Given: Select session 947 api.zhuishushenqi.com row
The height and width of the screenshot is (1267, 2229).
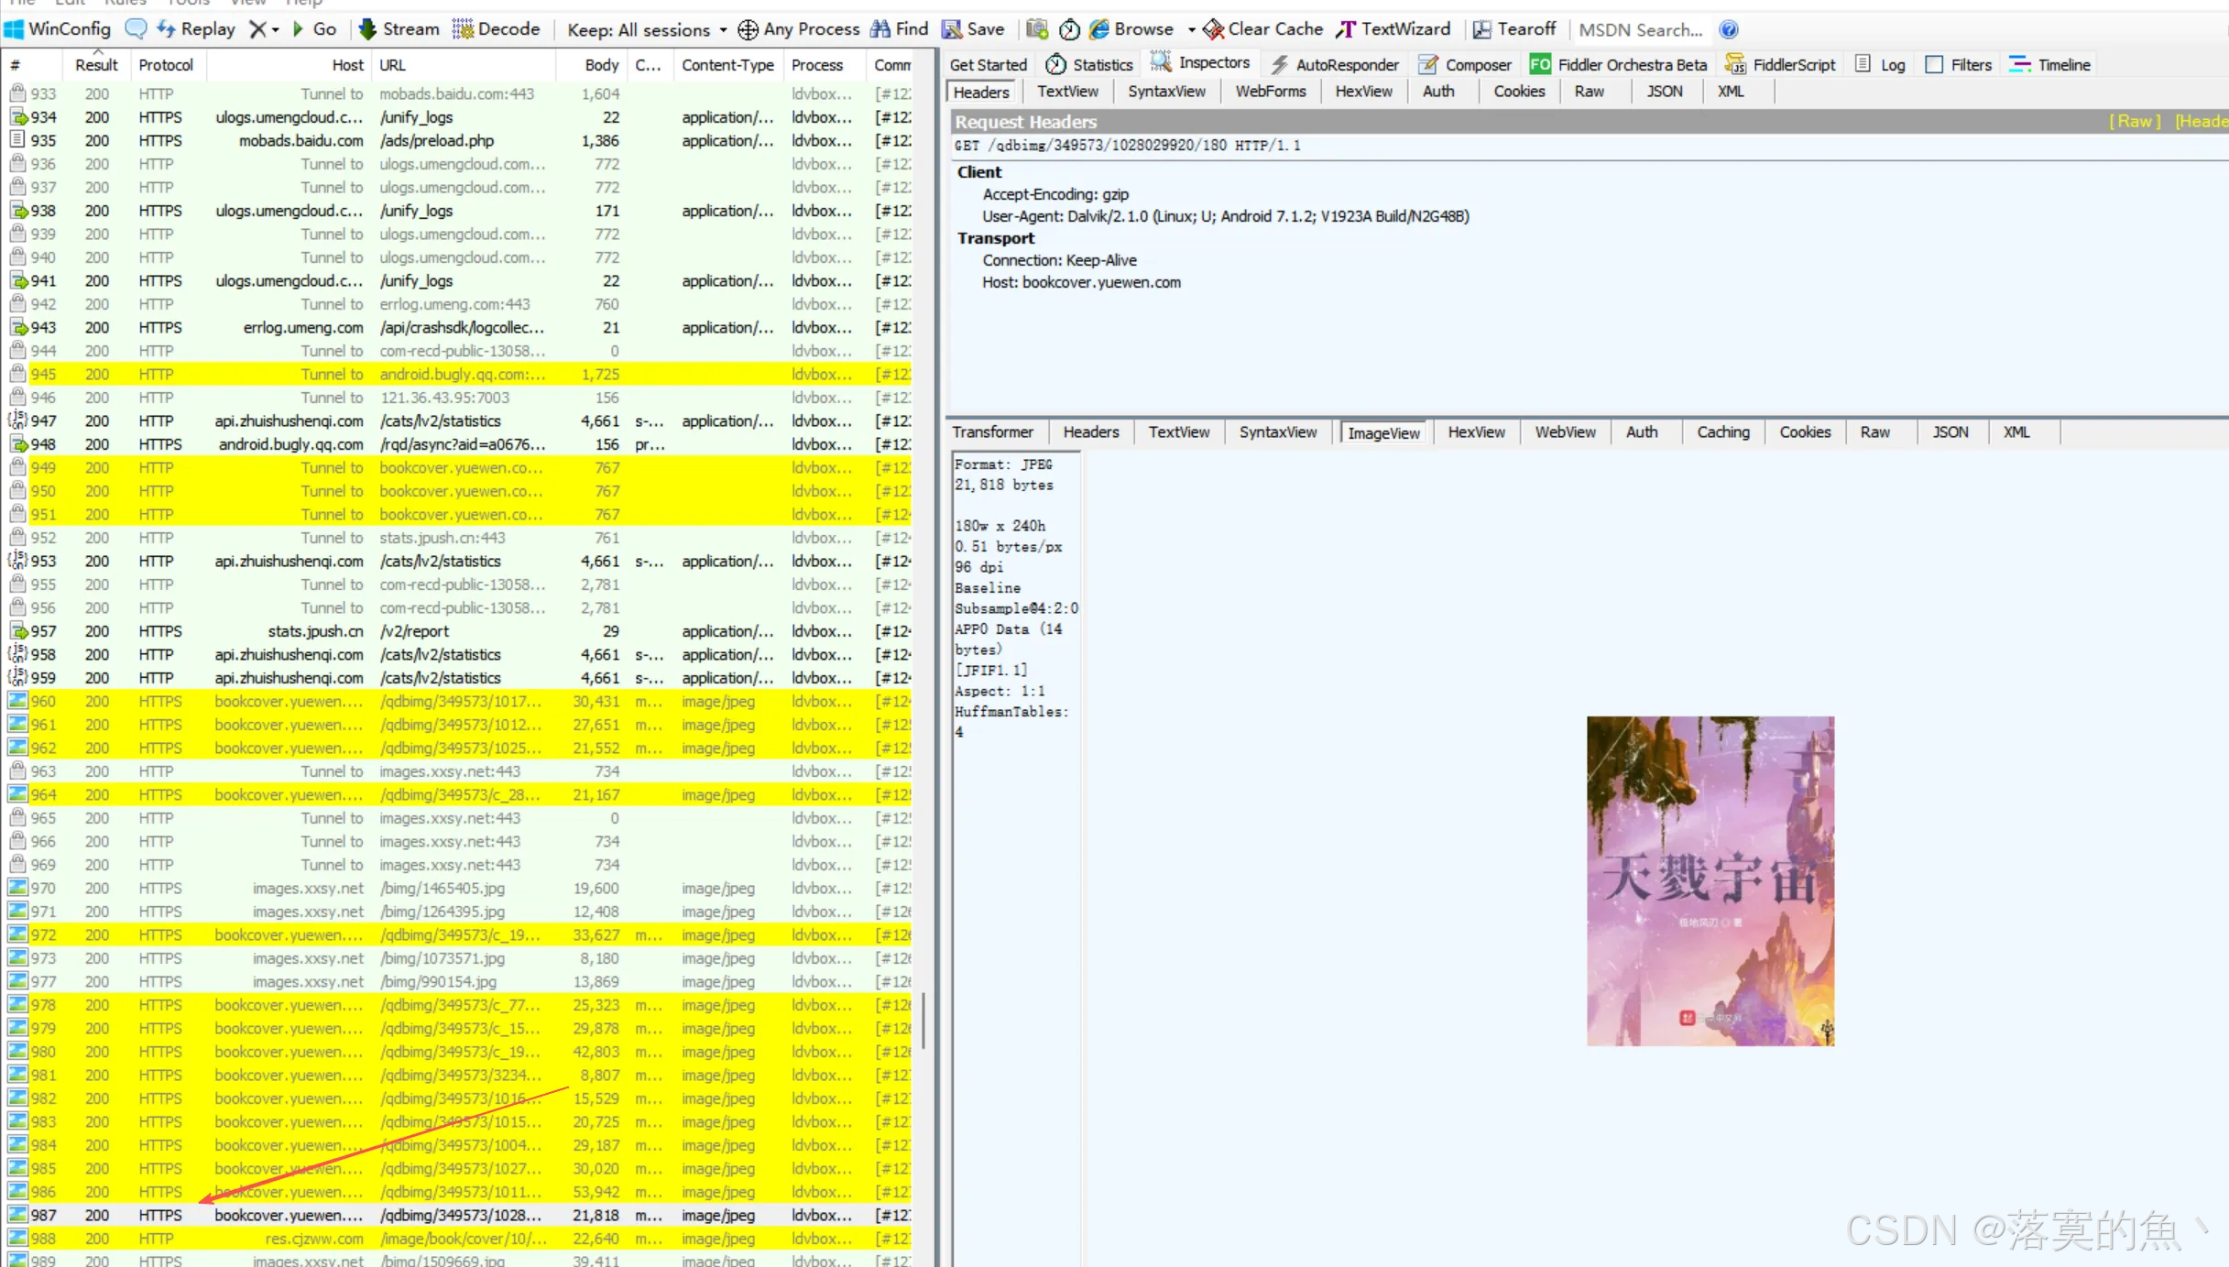Looking at the screenshot, I should click(458, 421).
